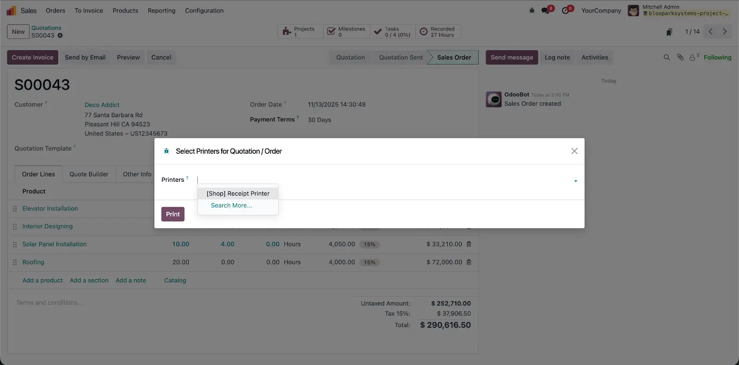Click the Add a note link
Viewport: 739px width, 365px height.
coord(131,280)
